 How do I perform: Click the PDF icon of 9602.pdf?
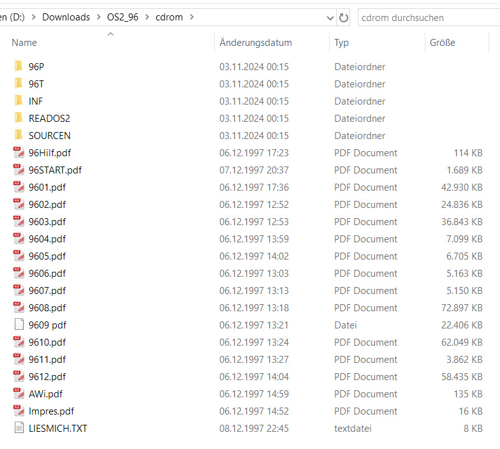point(19,204)
